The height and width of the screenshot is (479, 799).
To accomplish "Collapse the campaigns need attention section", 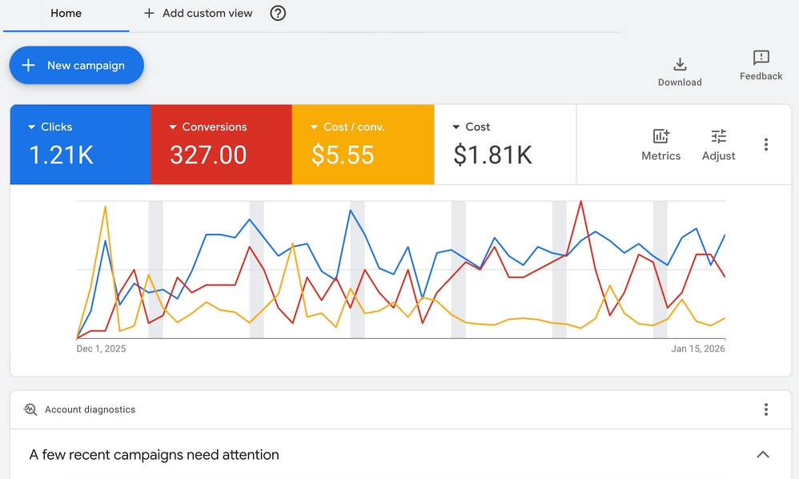I will pyautogui.click(x=763, y=454).
